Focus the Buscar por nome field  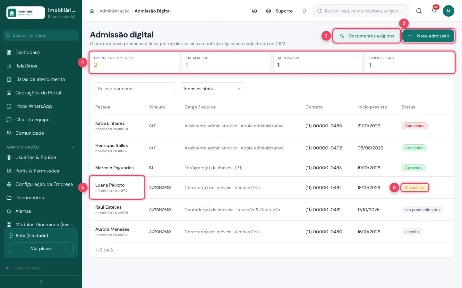(x=135, y=89)
